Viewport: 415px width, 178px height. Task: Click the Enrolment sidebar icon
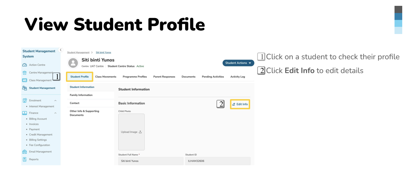(24, 100)
